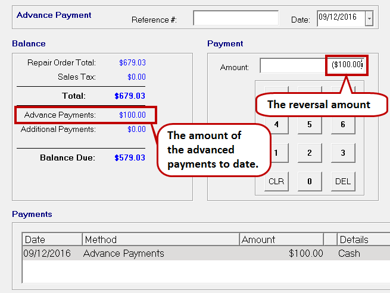The width and height of the screenshot is (390, 293).
Task: Click the payment Amount input field
Action: coord(312,65)
